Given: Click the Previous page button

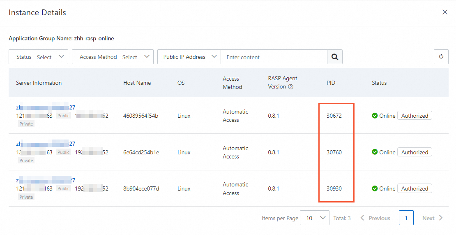Looking at the screenshot, I should coord(375,218).
